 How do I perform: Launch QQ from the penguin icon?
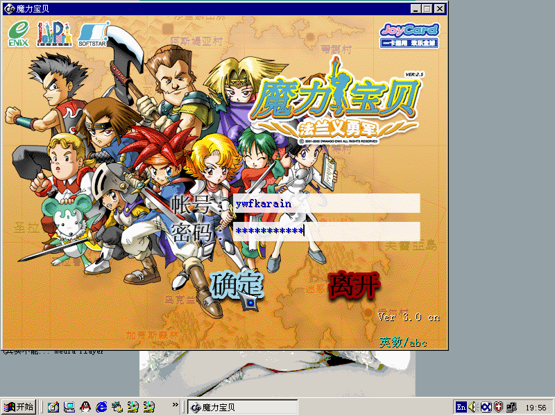[85, 407]
